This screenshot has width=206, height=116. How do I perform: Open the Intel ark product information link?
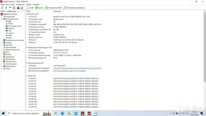point(78,68)
